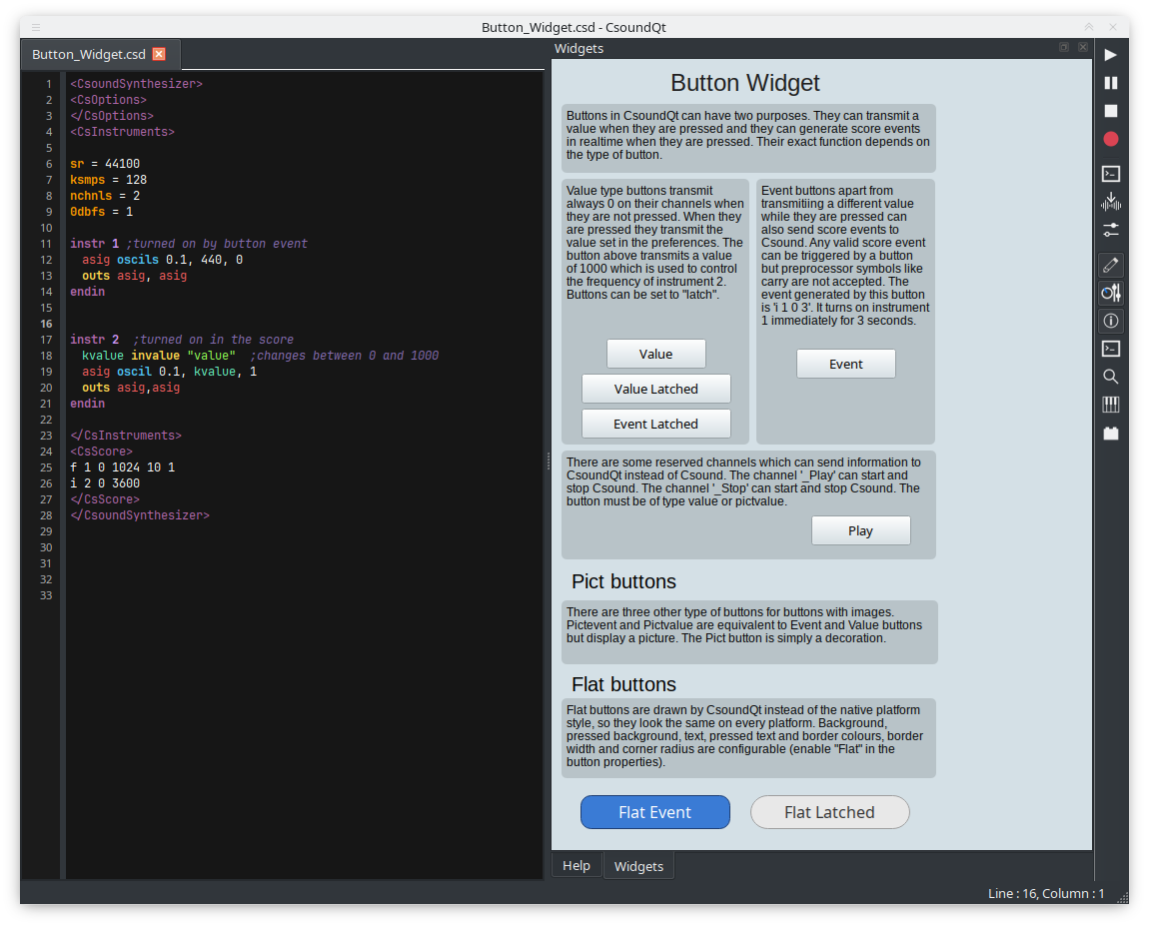Click line number 16 in the gutter

46,324
